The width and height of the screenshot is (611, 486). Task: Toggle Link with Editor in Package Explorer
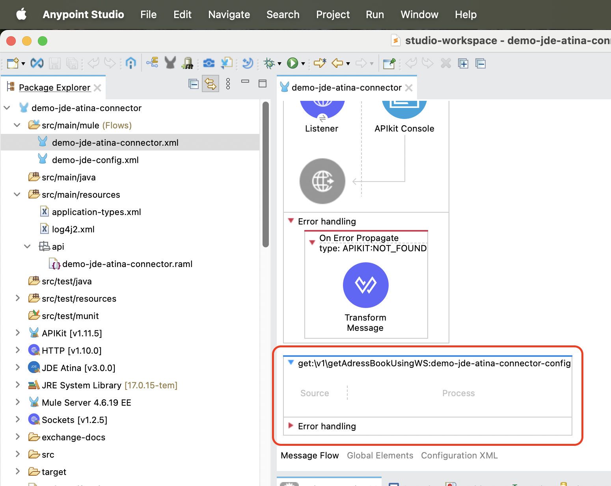[210, 84]
